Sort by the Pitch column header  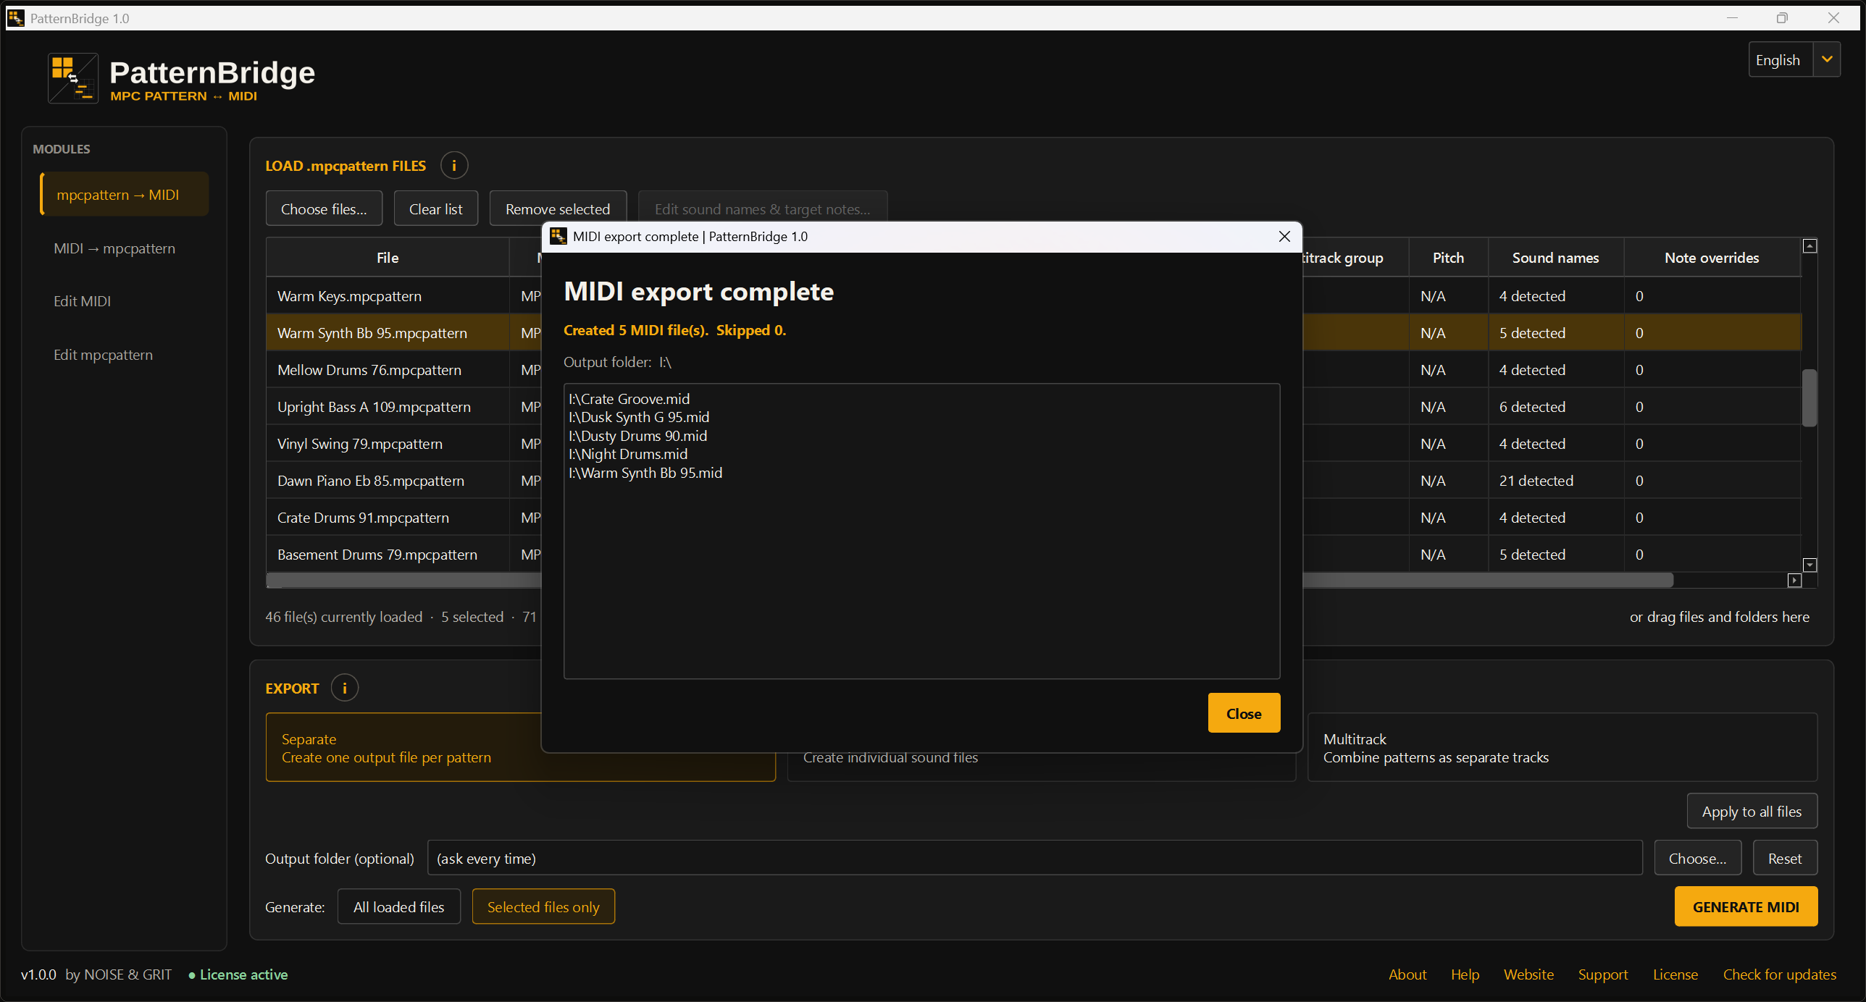click(x=1448, y=258)
